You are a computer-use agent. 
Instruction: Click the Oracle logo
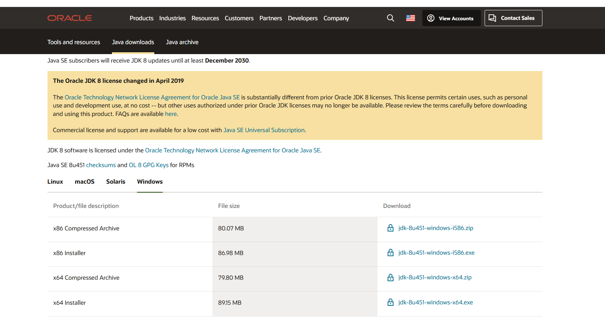70,18
